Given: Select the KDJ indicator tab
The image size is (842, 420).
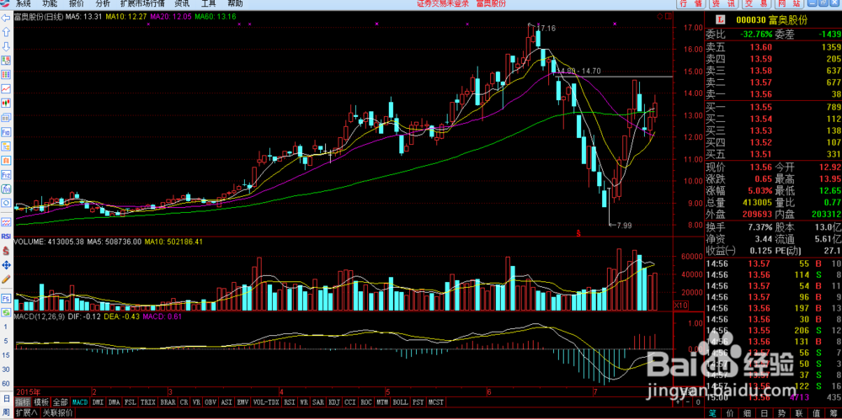Looking at the screenshot, I should [336, 401].
